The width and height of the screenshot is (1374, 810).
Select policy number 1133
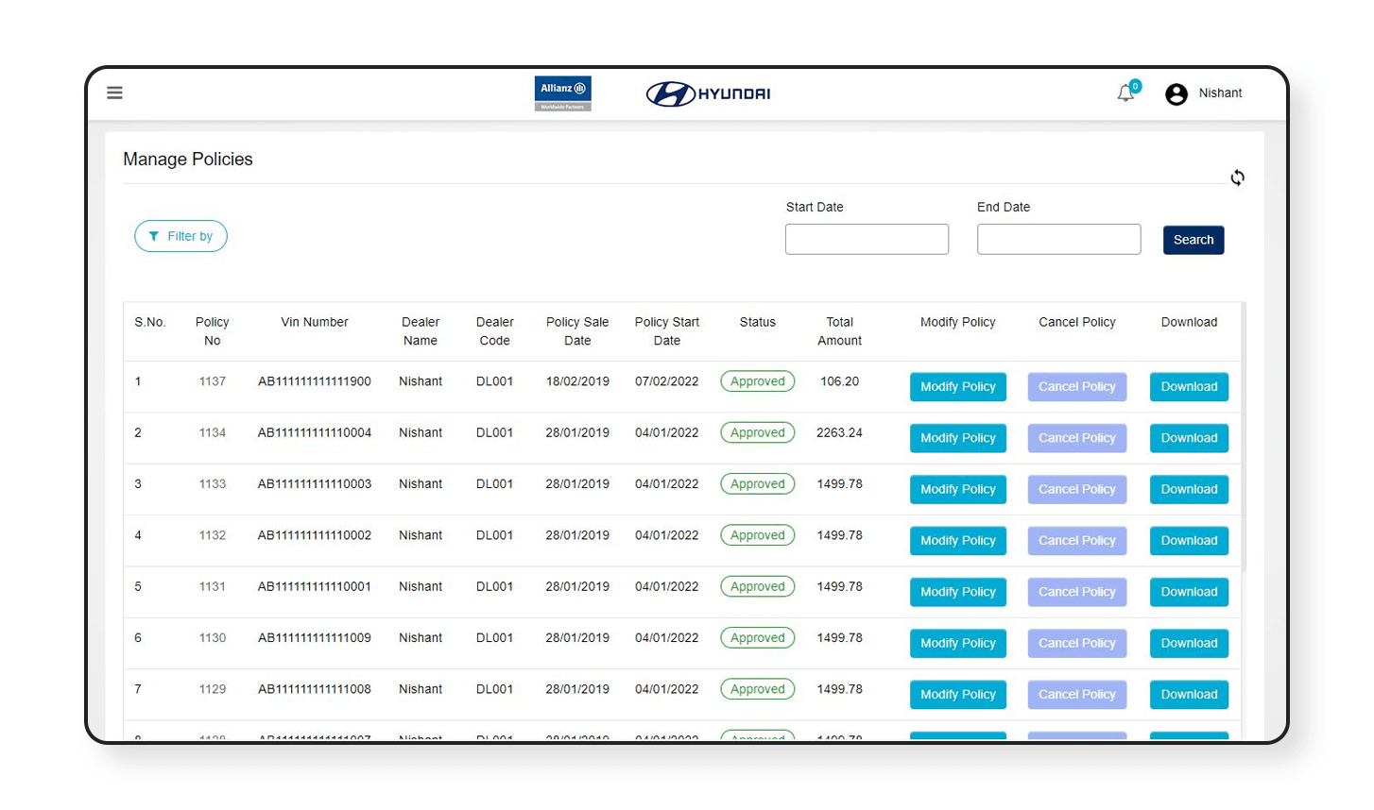coord(213,483)
